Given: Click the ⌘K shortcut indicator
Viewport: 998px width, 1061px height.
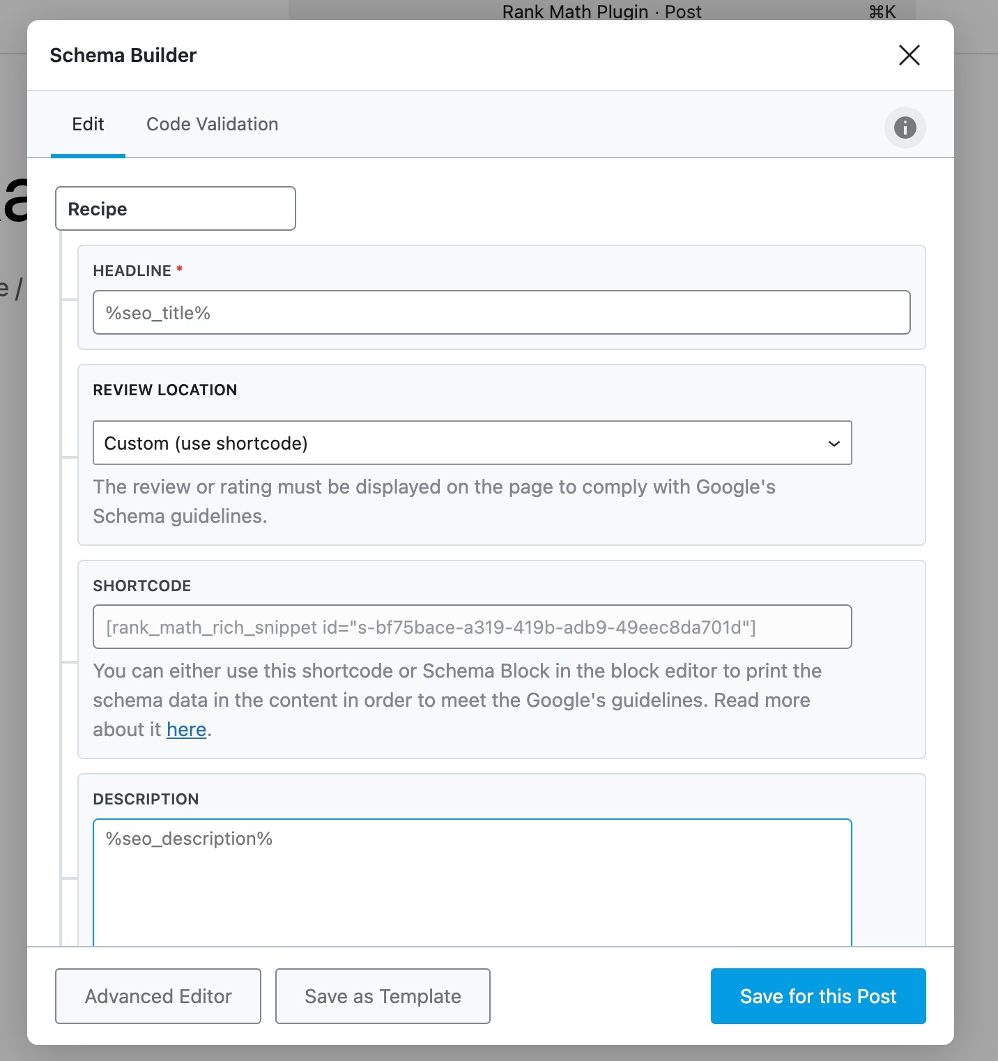Looking at the screenshot, I should point(882,11).
